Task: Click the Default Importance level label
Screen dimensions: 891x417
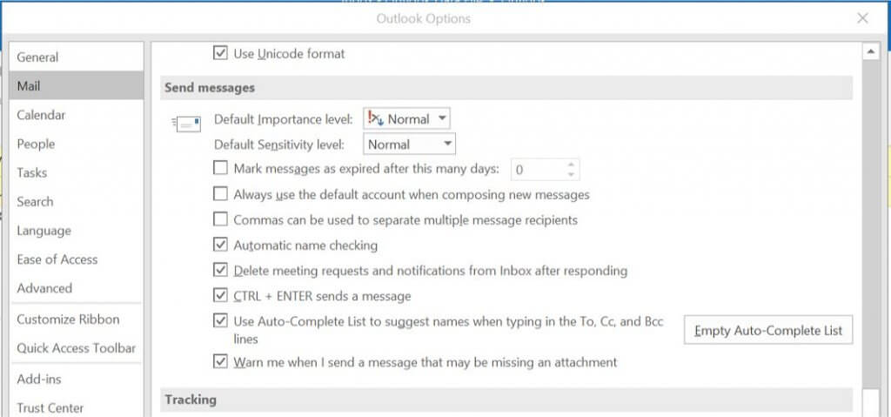Action: (284, 119)
